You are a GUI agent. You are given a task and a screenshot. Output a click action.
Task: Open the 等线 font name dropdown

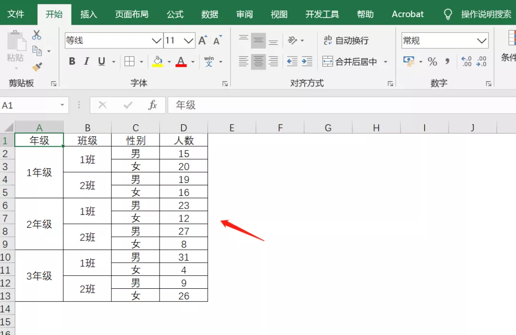pos(156,41)
